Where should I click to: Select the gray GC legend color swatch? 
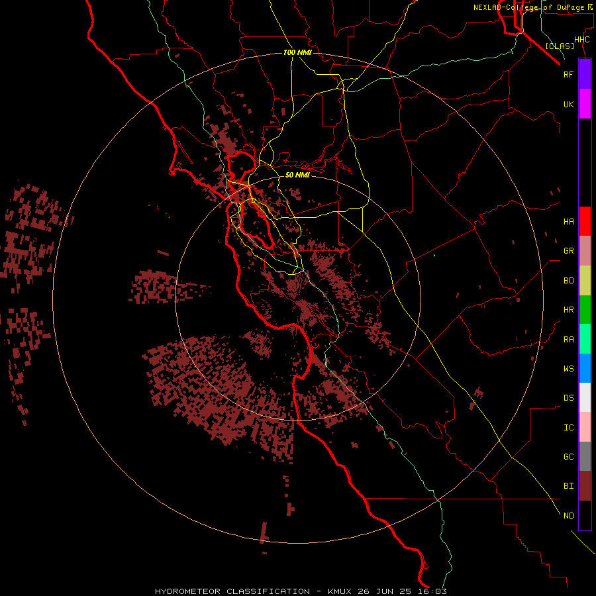tap(585, 456)
